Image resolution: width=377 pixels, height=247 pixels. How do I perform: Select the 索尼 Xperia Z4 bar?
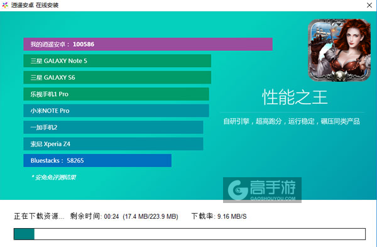tap(113, 144)
